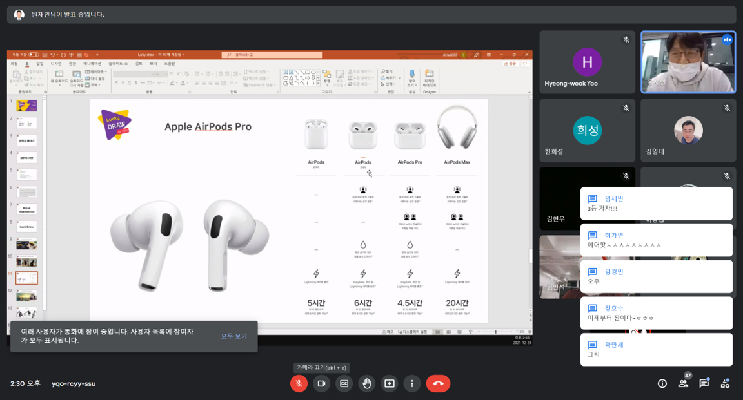This screenshot has width=743, height=400.
Task: Click the 슬라이드 다시 사용 reuse slides icon
Action: (76, 74)
